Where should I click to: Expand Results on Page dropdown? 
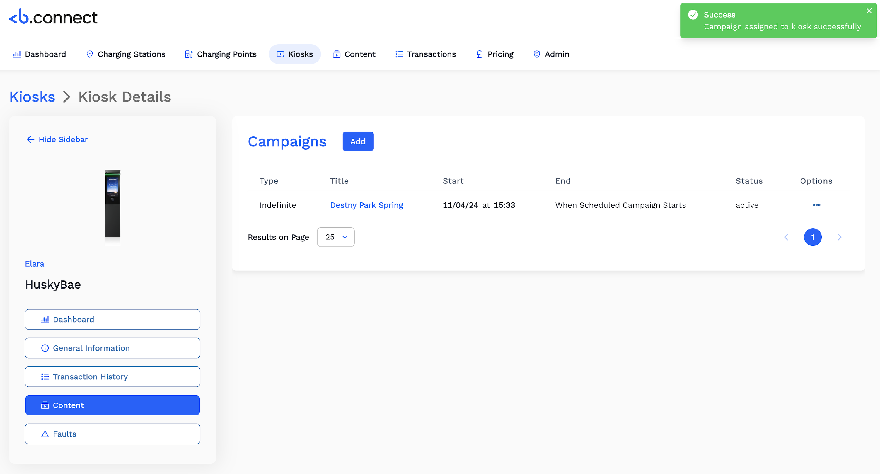(335, 237)
